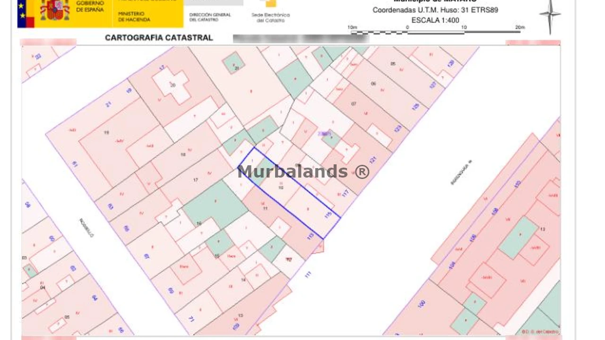Click the Murbalands ® watermark
This screenshot has width=605, height=340.
(x=302, y=172)
